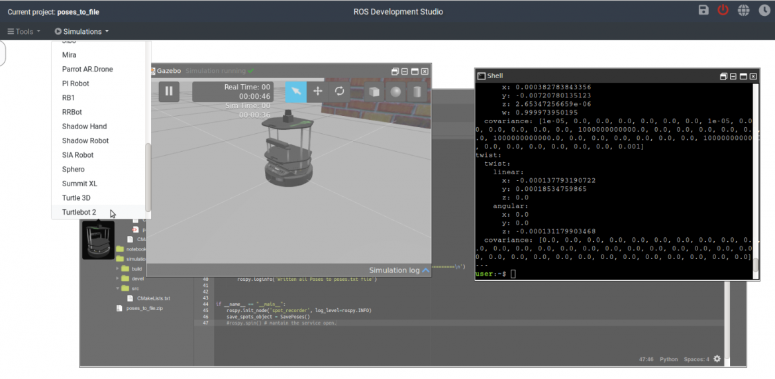Insert a box shape in Gazebo
Viewport: 775px width, 379px height.
[x=375, y=92]
